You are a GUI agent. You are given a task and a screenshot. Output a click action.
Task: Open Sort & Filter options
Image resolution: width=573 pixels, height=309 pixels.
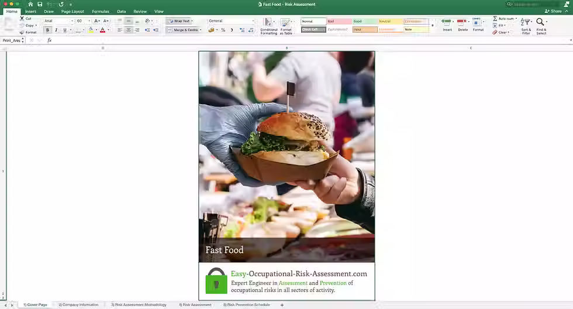(526, 26)
